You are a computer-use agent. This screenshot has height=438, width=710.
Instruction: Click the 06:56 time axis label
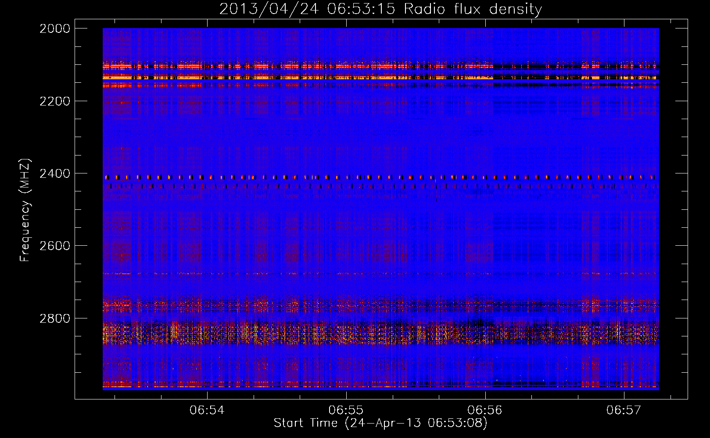(x=485, y=410)
